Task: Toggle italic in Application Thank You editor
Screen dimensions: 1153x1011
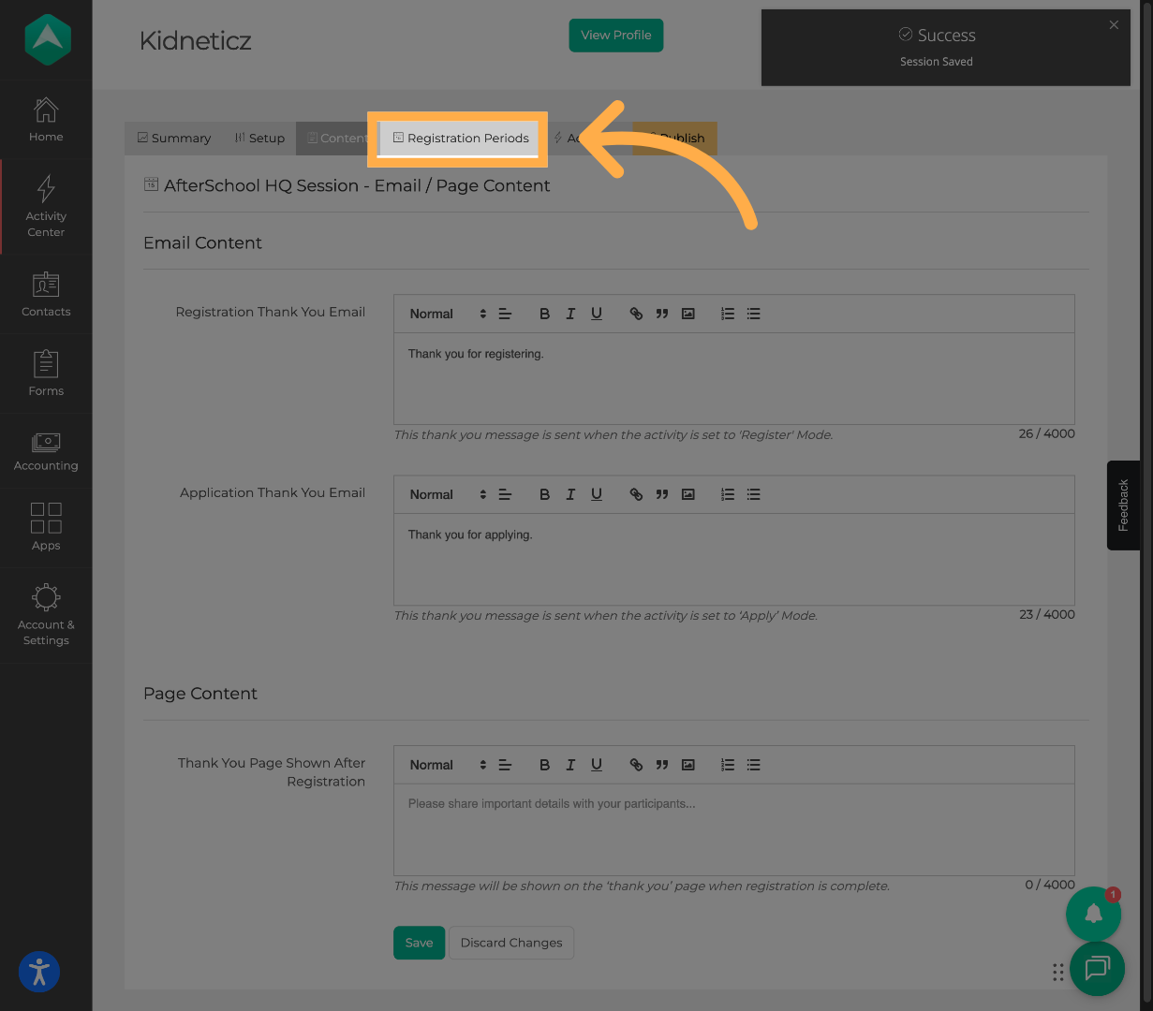Action: (570, 495)
